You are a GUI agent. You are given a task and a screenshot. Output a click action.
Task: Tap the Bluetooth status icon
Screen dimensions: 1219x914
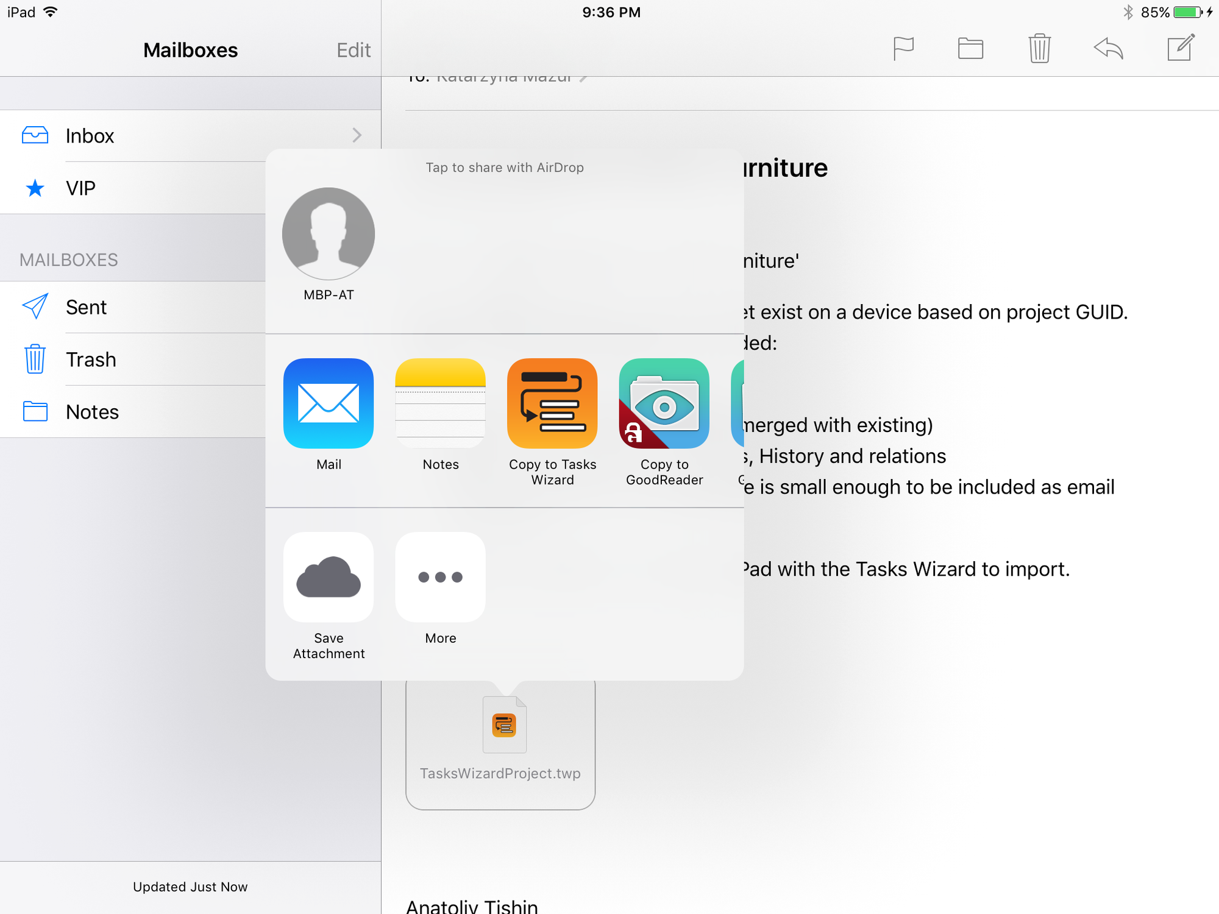[x=1128, y=12]
